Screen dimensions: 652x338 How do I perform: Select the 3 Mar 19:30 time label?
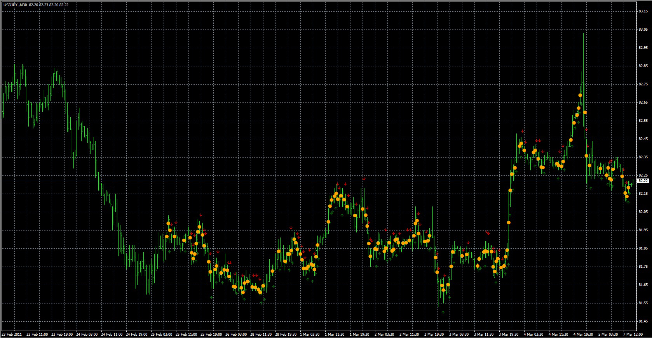click(509, 334)
